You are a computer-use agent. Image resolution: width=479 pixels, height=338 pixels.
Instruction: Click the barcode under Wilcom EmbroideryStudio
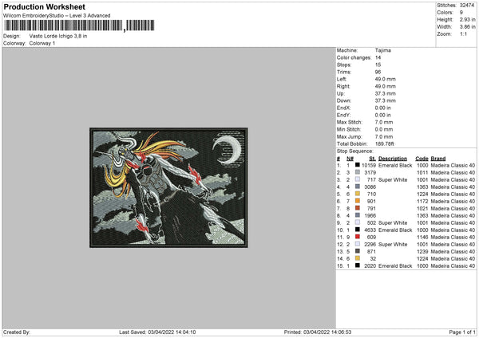pyautogui.click(x=79, y=26)
